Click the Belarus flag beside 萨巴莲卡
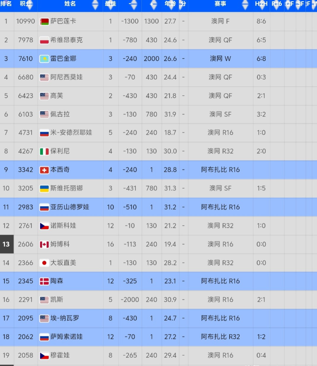 (44, 21)
